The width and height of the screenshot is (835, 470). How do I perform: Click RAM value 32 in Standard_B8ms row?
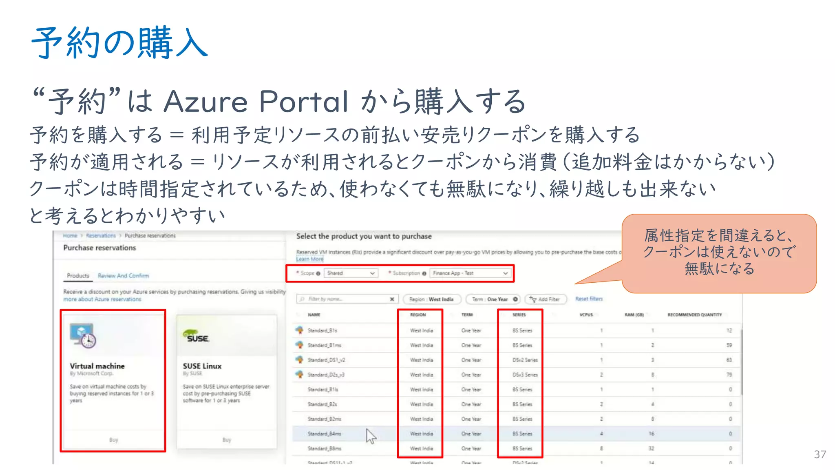click(652, 448)
